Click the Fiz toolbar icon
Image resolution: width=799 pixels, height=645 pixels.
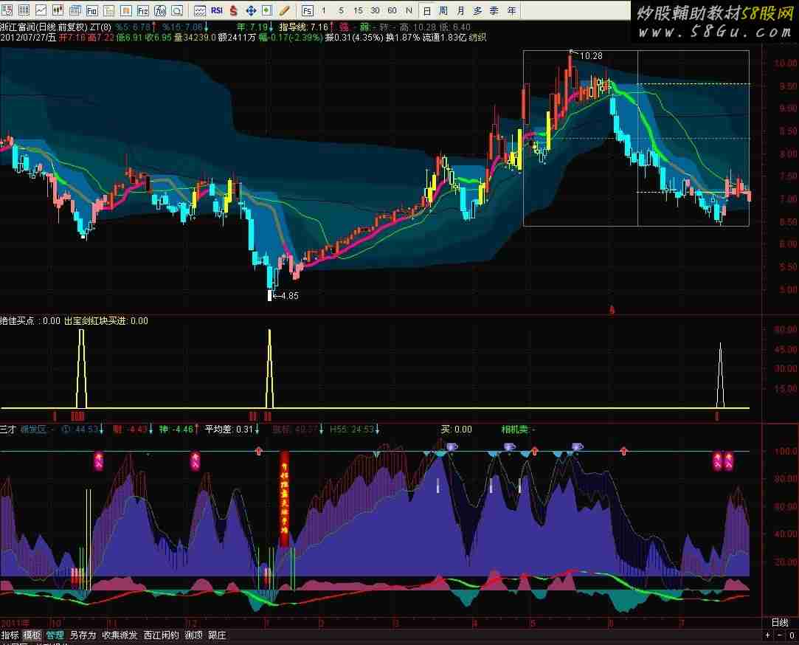(143, 10)
